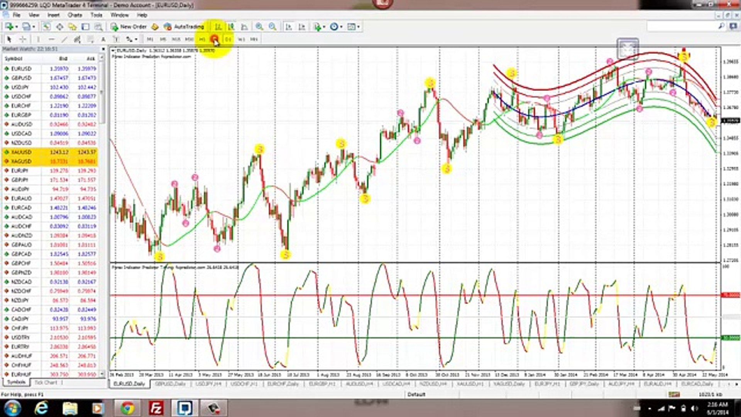Click the New Order button
The image size is (741, 417).
pyautogui.click(x=129, y=27)
